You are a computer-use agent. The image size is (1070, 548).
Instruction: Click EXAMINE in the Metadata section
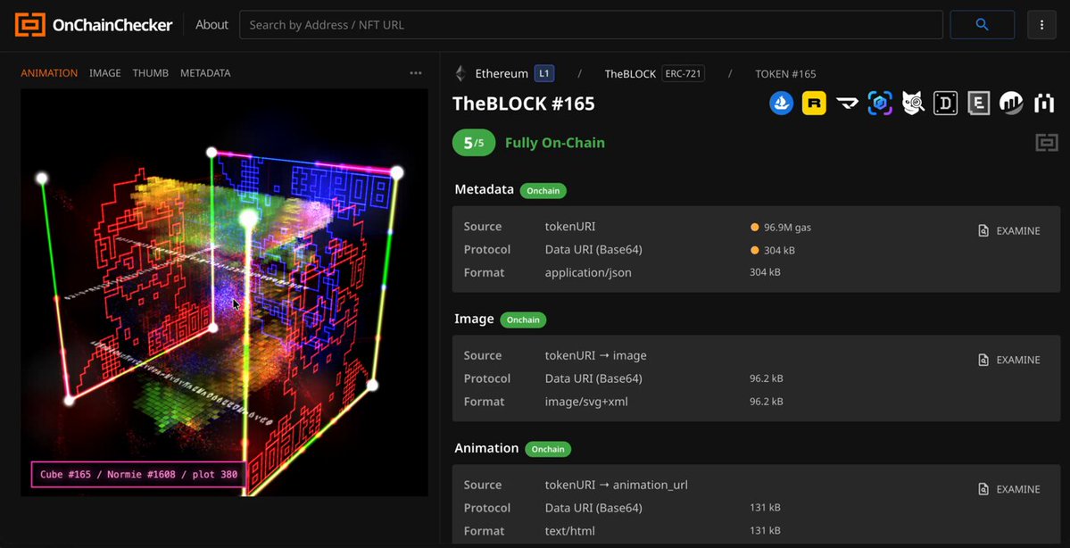(1009, 230)
